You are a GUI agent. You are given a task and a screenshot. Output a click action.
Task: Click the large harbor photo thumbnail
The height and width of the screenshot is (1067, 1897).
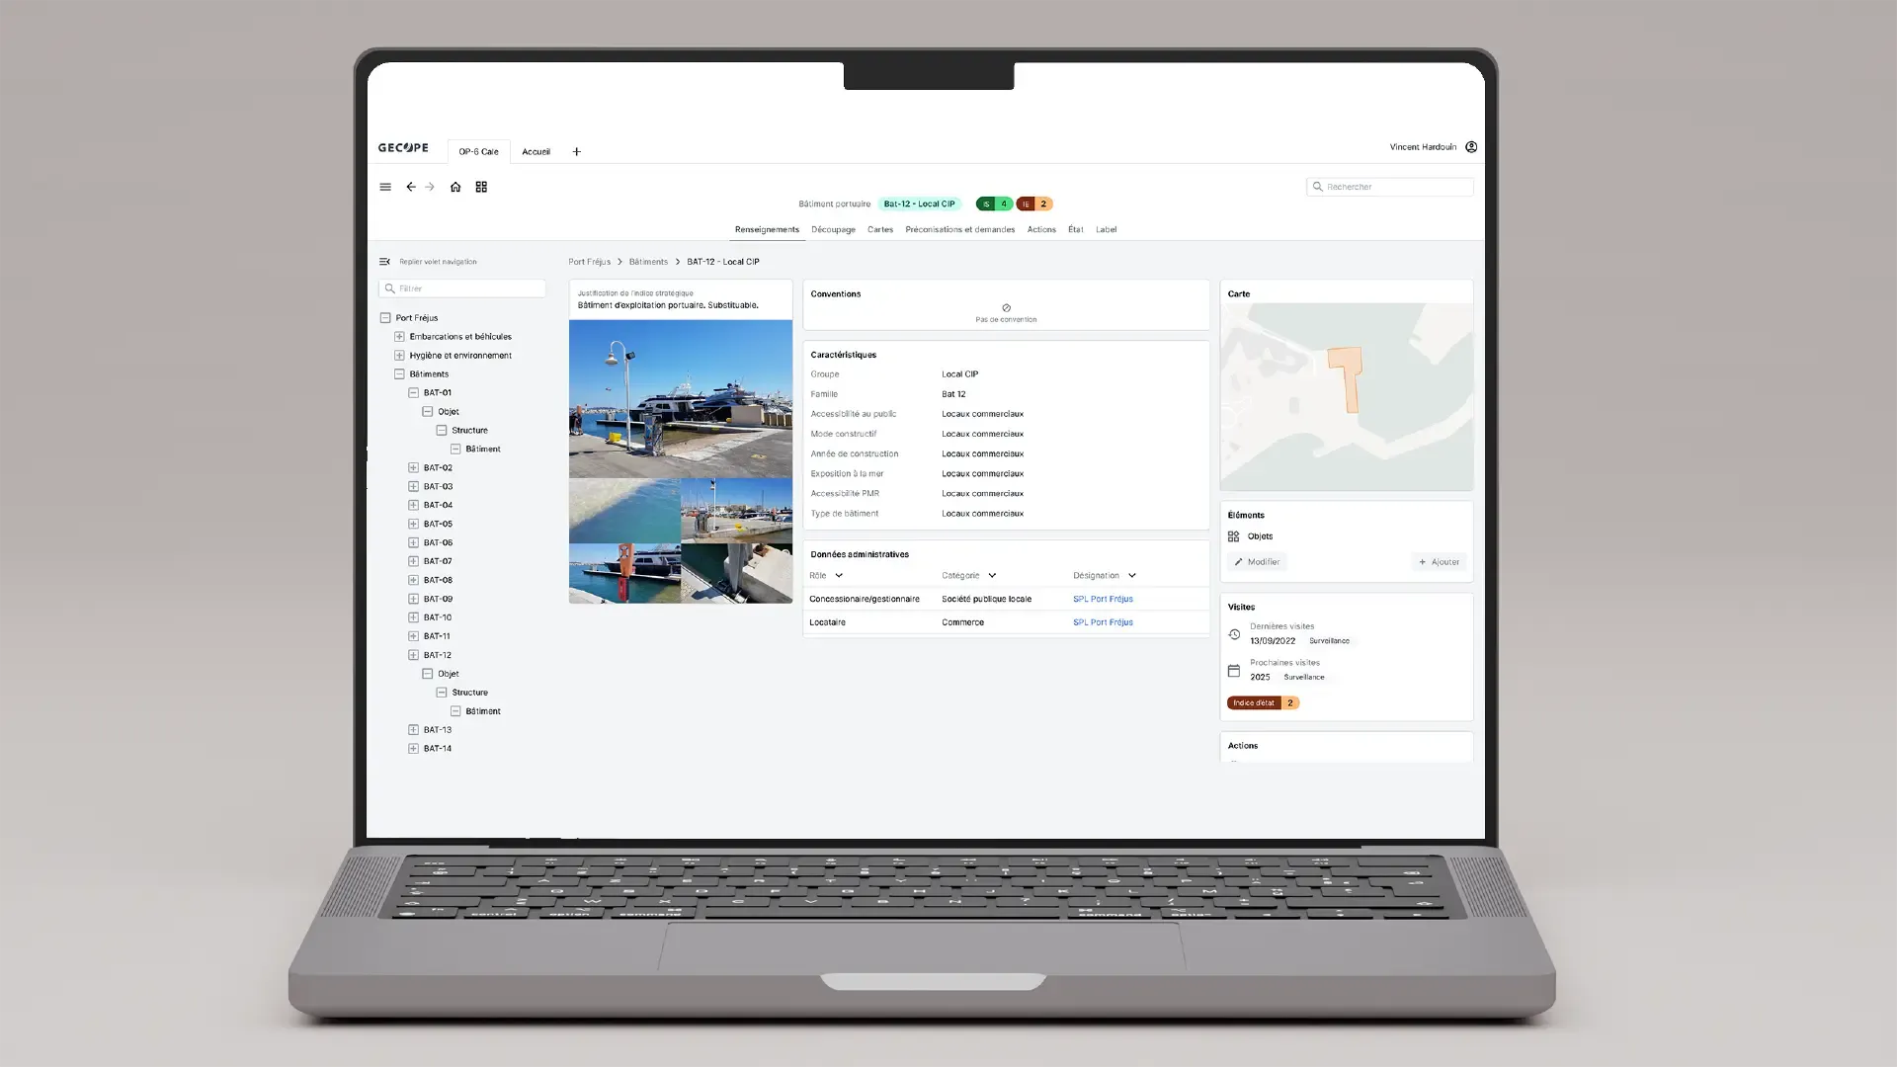pos(680,399)
